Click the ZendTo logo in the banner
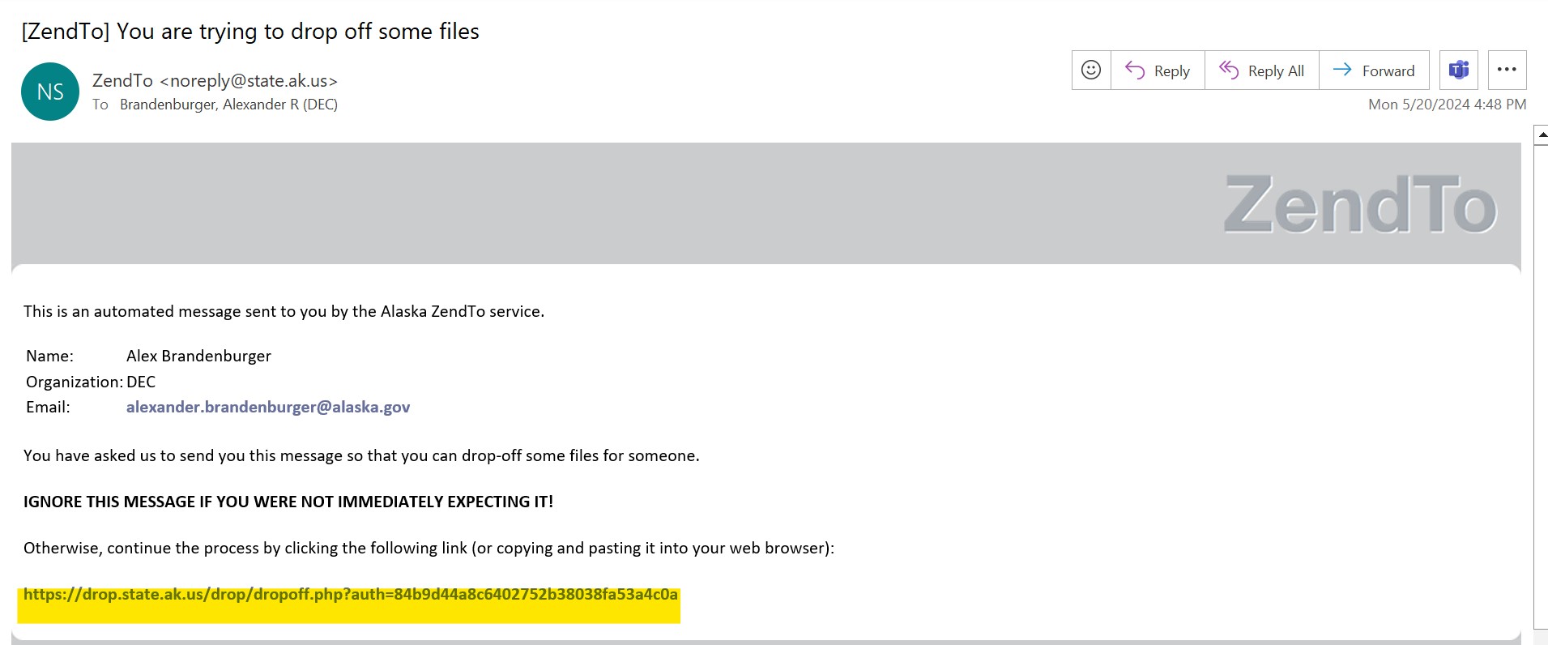1548x645 pixels. pyautogui.click(x=1359, y=205)
